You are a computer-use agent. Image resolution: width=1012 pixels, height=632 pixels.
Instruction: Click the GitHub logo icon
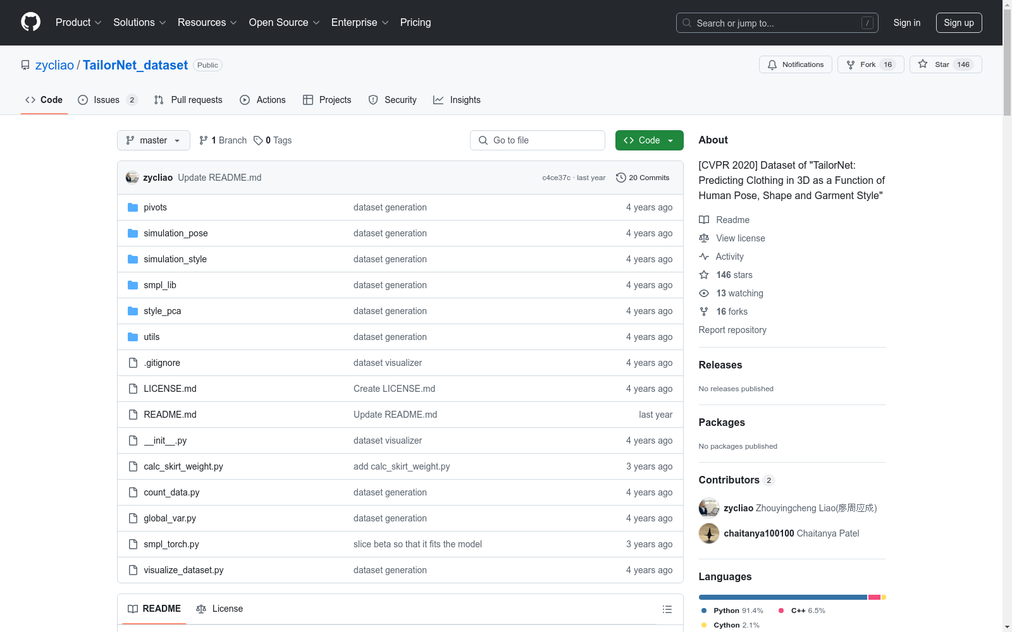tap(30, 22)
